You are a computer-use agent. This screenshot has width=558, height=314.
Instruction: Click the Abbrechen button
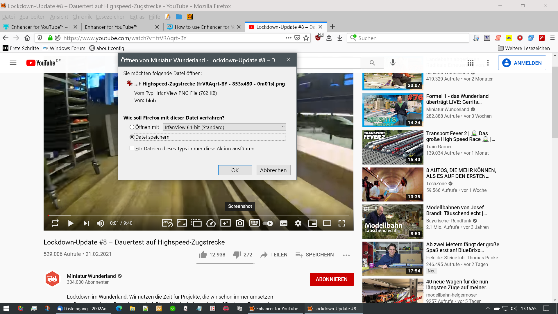[273, 170]
